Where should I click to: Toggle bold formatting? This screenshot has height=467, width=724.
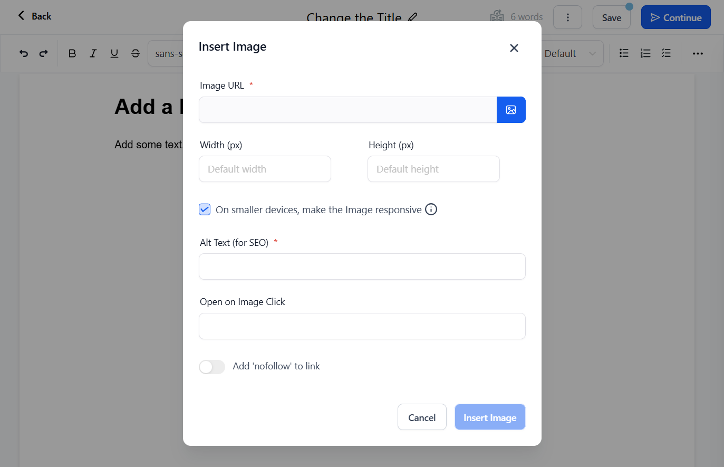click(x=72, y=53)
